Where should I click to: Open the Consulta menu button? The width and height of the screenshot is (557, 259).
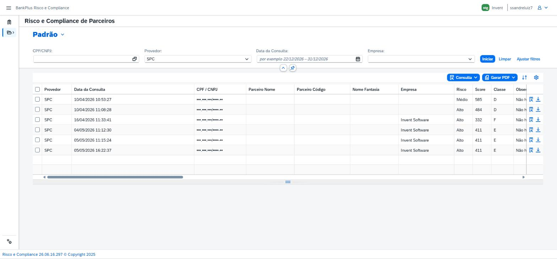click(x=463, y=77)
